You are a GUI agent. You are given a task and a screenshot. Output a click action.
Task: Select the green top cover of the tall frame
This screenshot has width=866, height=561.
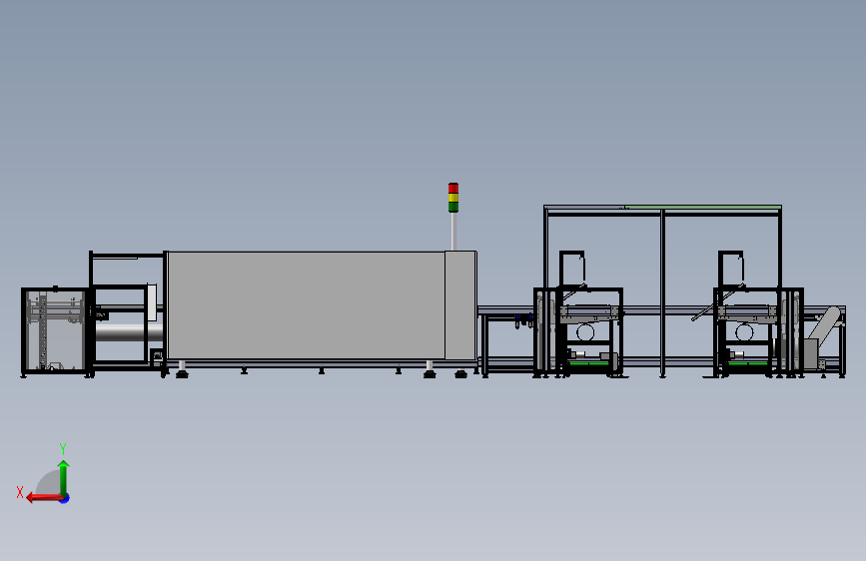[702, 208]
